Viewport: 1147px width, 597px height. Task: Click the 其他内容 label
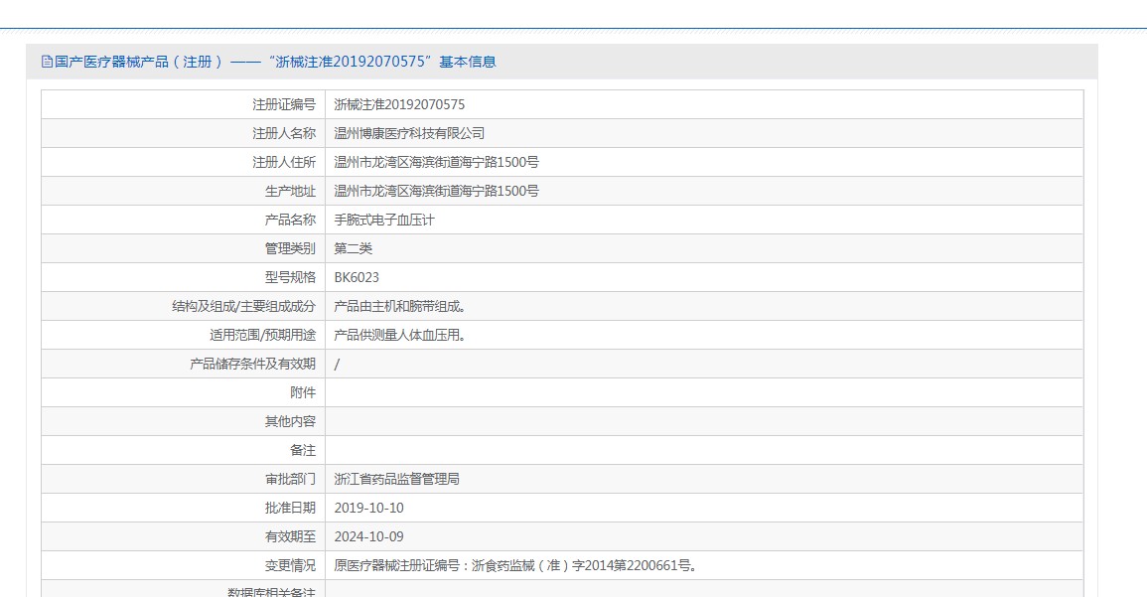point(290,421)
